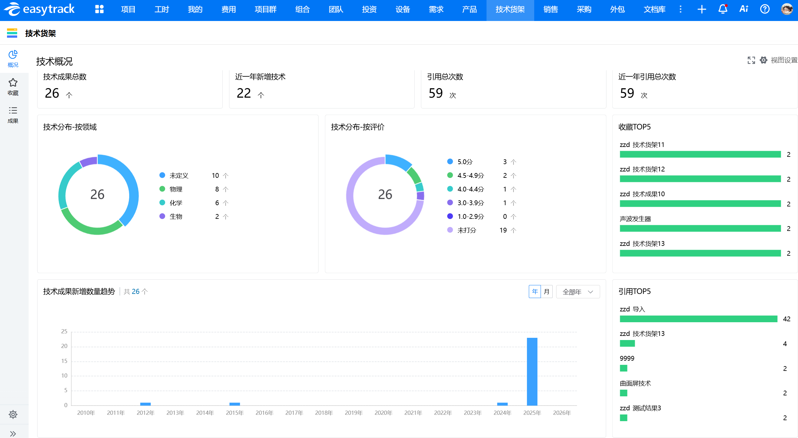Toggle 物理 legend in domain chart

[x=176, y=189]
